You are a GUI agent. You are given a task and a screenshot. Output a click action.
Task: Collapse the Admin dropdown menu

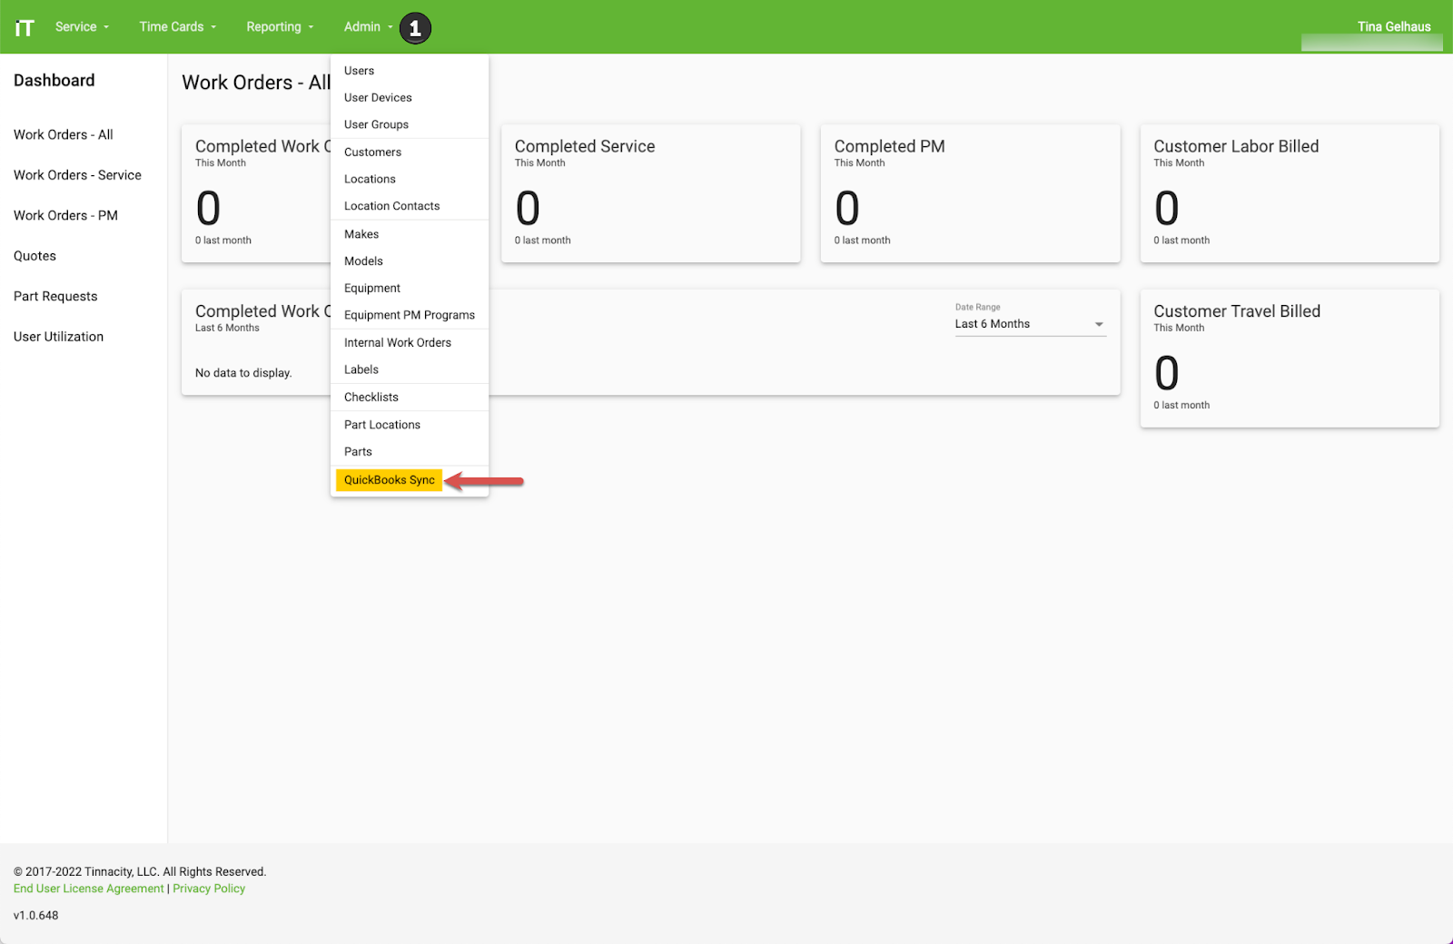pos(368,26)
